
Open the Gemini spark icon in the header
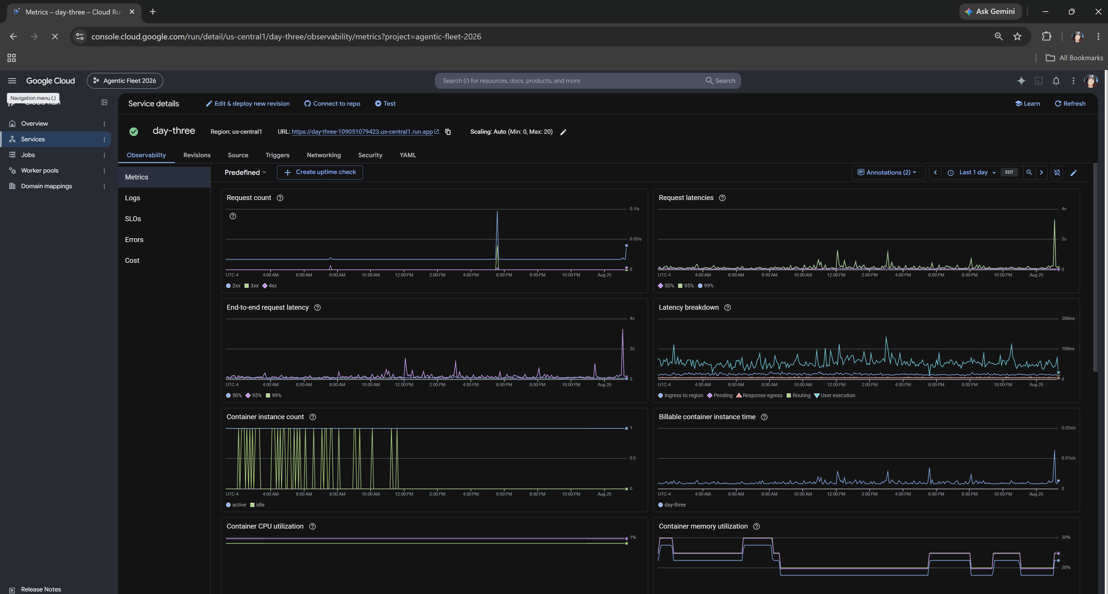pos(1021,81)
